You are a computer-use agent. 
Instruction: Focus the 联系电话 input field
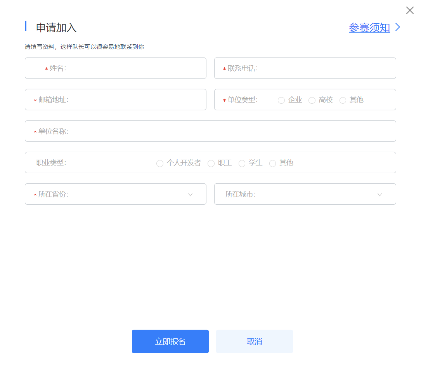click(x=305, y=68)
